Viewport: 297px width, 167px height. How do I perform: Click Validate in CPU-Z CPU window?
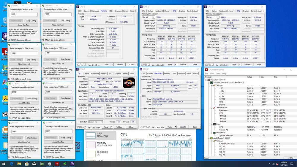click(119, 127)
